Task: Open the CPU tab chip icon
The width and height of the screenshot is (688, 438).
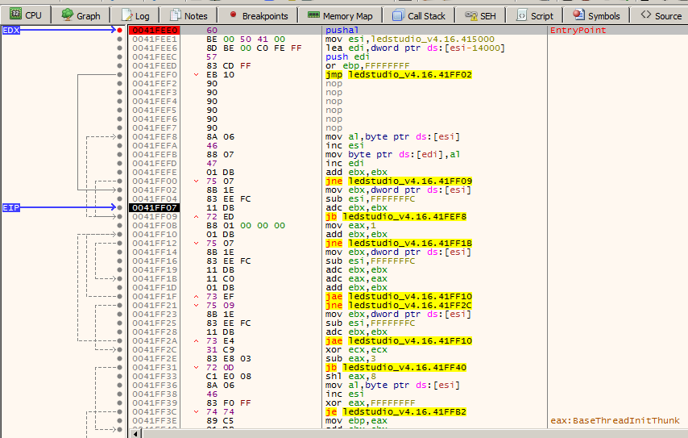Action: pos(15,15)
